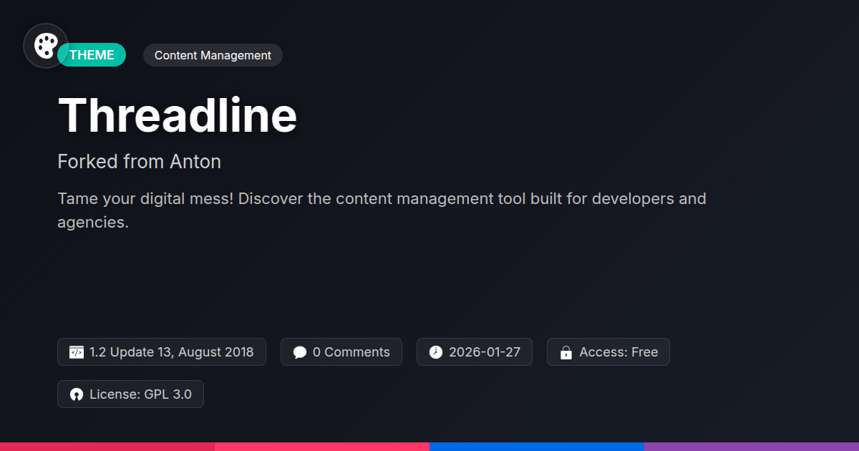Click the red segment of the bottom color bar
The image size is (859, 451).
(107, 446)
